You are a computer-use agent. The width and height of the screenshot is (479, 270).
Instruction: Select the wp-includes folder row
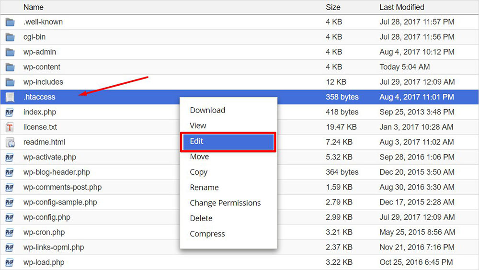(x=43, y=82)
